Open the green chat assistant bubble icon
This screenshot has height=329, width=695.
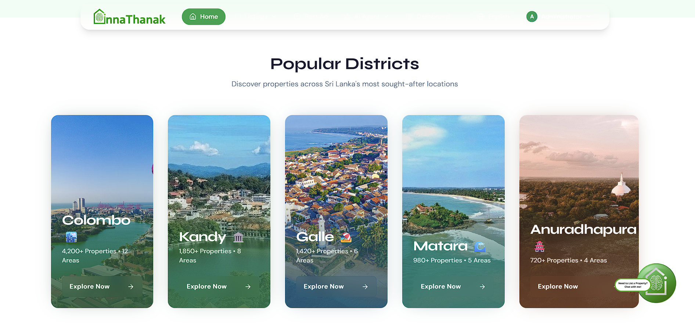(x=657, y=283)
